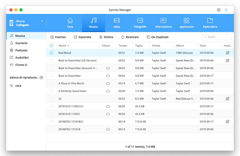Image resolution: width=240 pixels, height=156 pixels.
Task: Switch to the Musica tab
Action: [93, 23]
